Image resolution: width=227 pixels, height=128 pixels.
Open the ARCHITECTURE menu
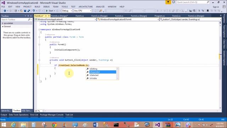(86, 7)
